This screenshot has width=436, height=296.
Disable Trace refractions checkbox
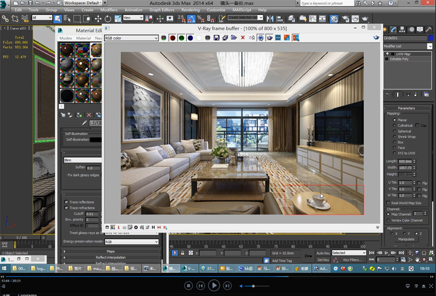point(66,208)
